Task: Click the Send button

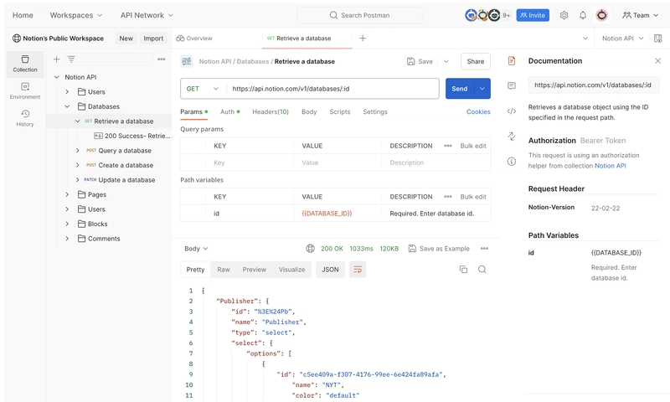Action: pyautogui.click(x=460, y=89)
